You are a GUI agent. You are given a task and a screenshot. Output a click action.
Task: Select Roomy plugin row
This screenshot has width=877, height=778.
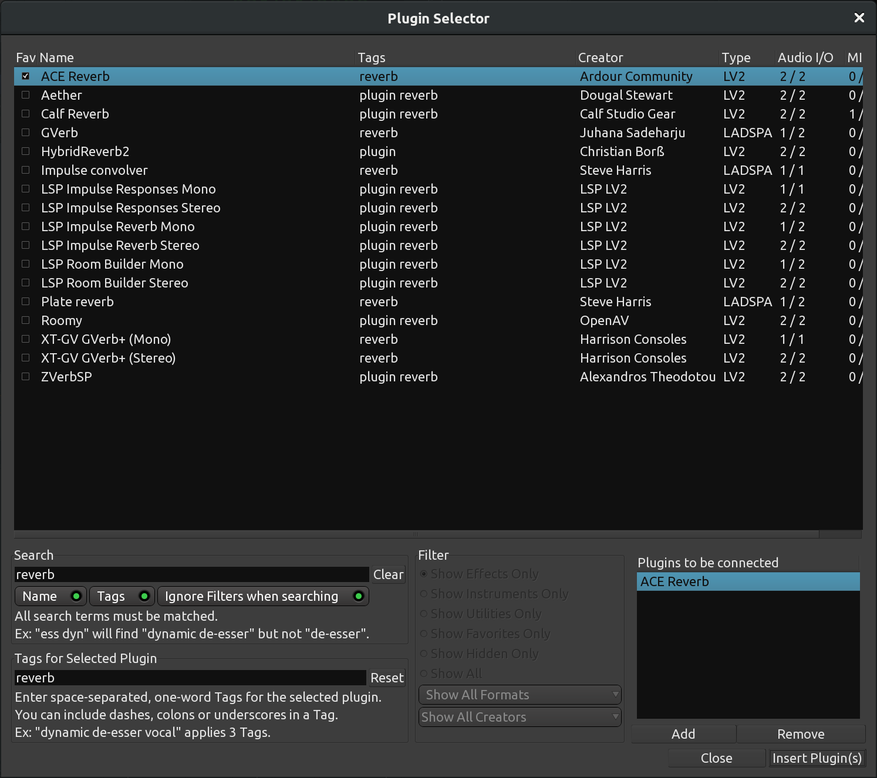tap(438, 320)
